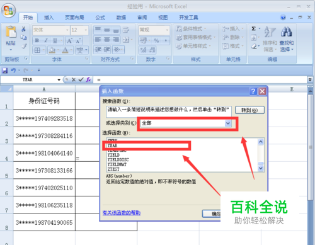Toggle middle vertical alignment
The width and height of the screenshot is (315, 245).
[106, 30]
